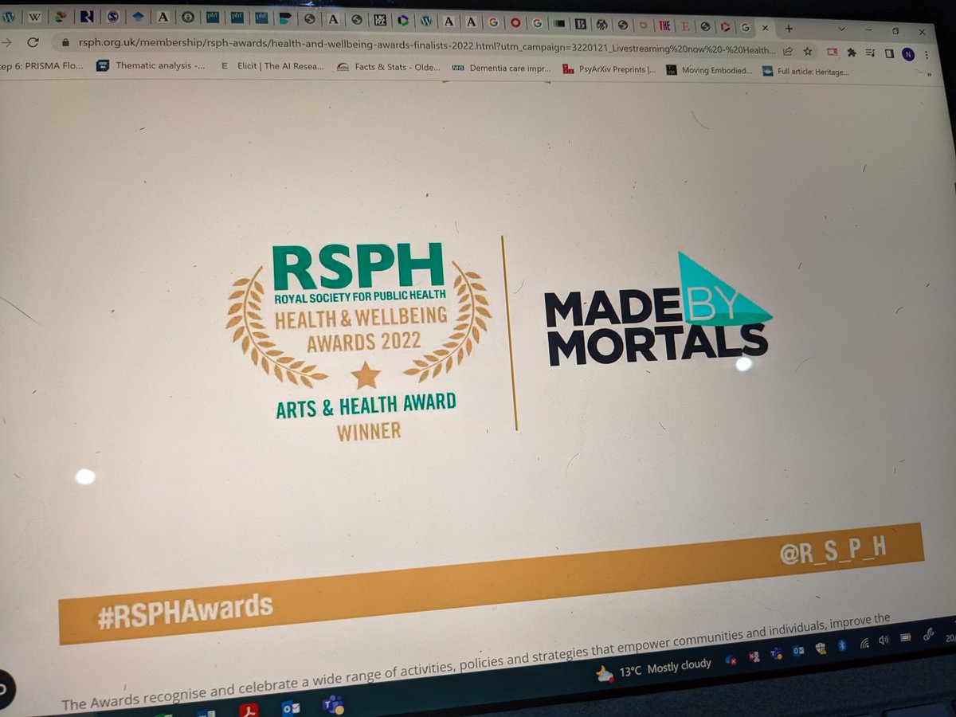Open the Facts & Stats - Olde... bookmark
The image size is (956, 717).
tap(388, 67)
